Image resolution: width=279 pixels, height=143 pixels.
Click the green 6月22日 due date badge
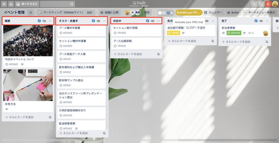coord(234,33)
